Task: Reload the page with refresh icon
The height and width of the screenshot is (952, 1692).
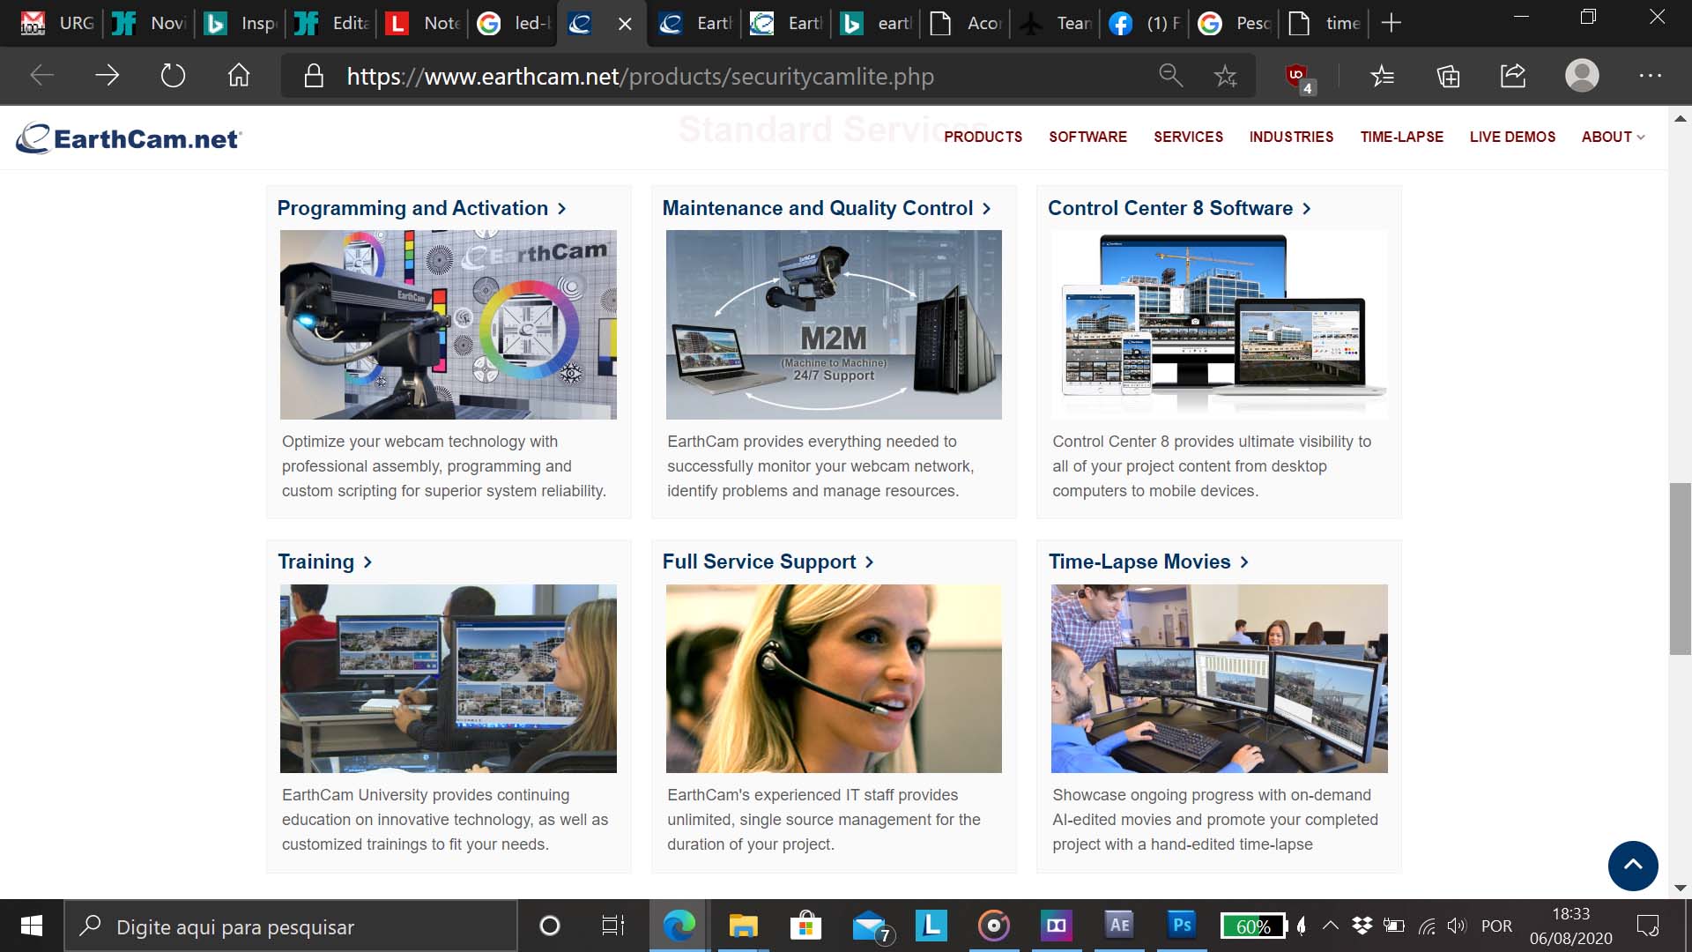Action: point(173,76)
